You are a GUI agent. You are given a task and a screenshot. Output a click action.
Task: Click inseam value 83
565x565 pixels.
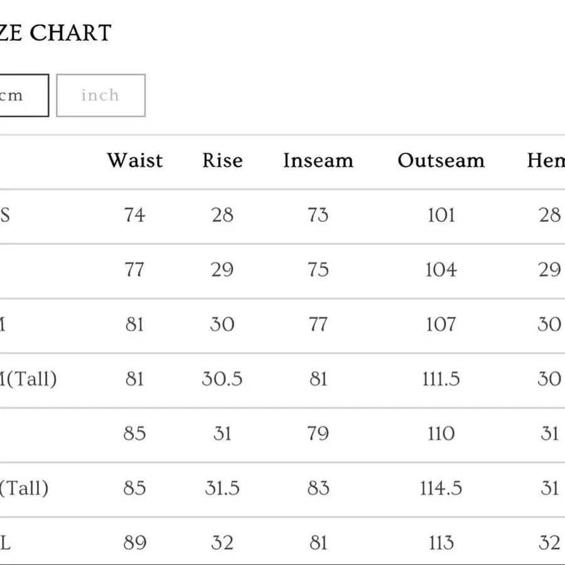318,488
